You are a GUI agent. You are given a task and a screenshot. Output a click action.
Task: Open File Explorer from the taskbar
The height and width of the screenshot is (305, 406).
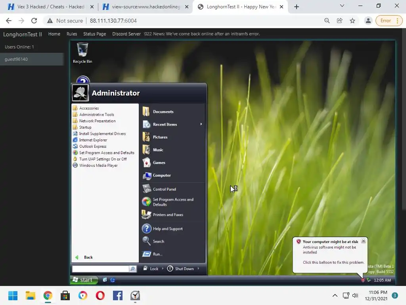30,295
